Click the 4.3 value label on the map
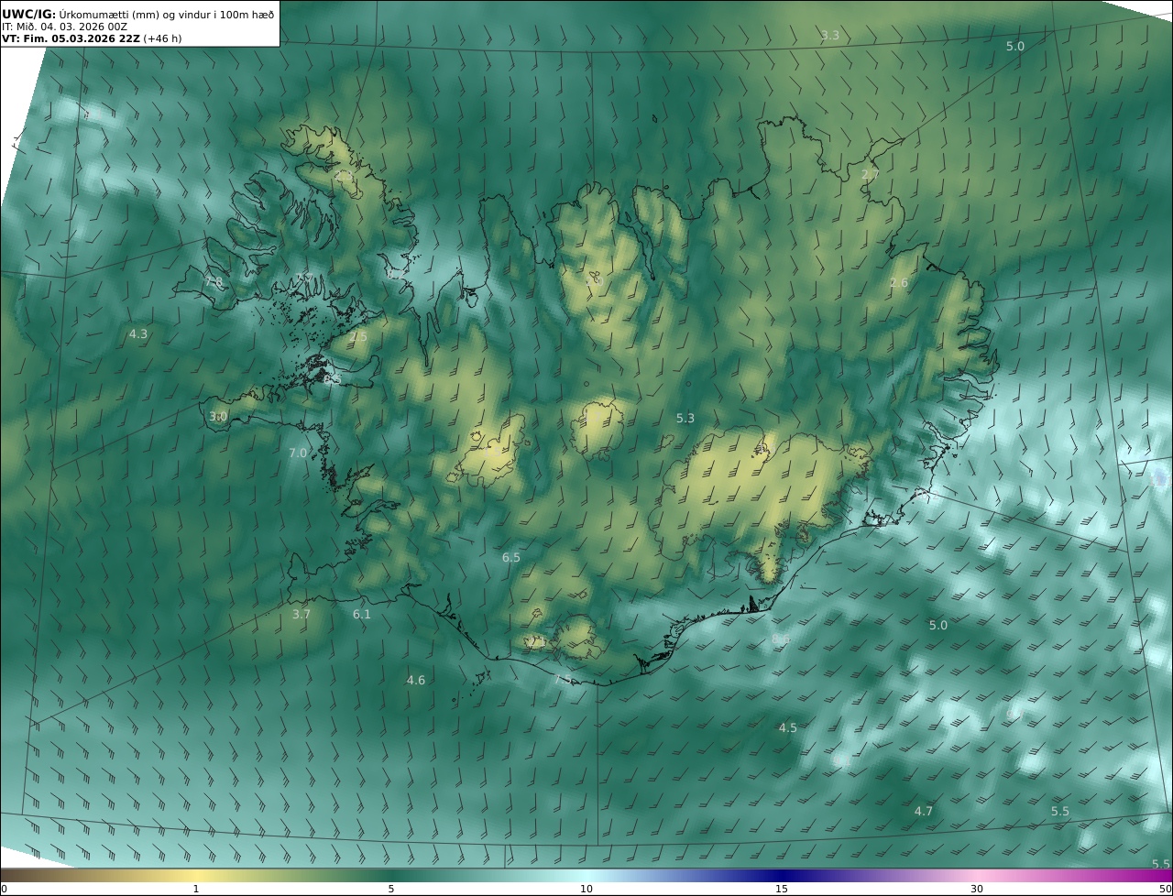This screenshot has width=1173, height=896. (138, 334)
